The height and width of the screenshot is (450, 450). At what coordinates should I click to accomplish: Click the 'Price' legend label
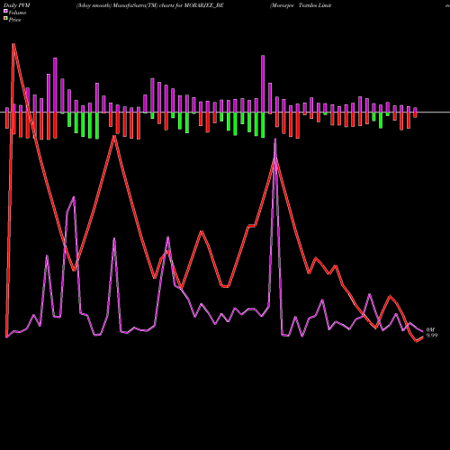point(14,20)
